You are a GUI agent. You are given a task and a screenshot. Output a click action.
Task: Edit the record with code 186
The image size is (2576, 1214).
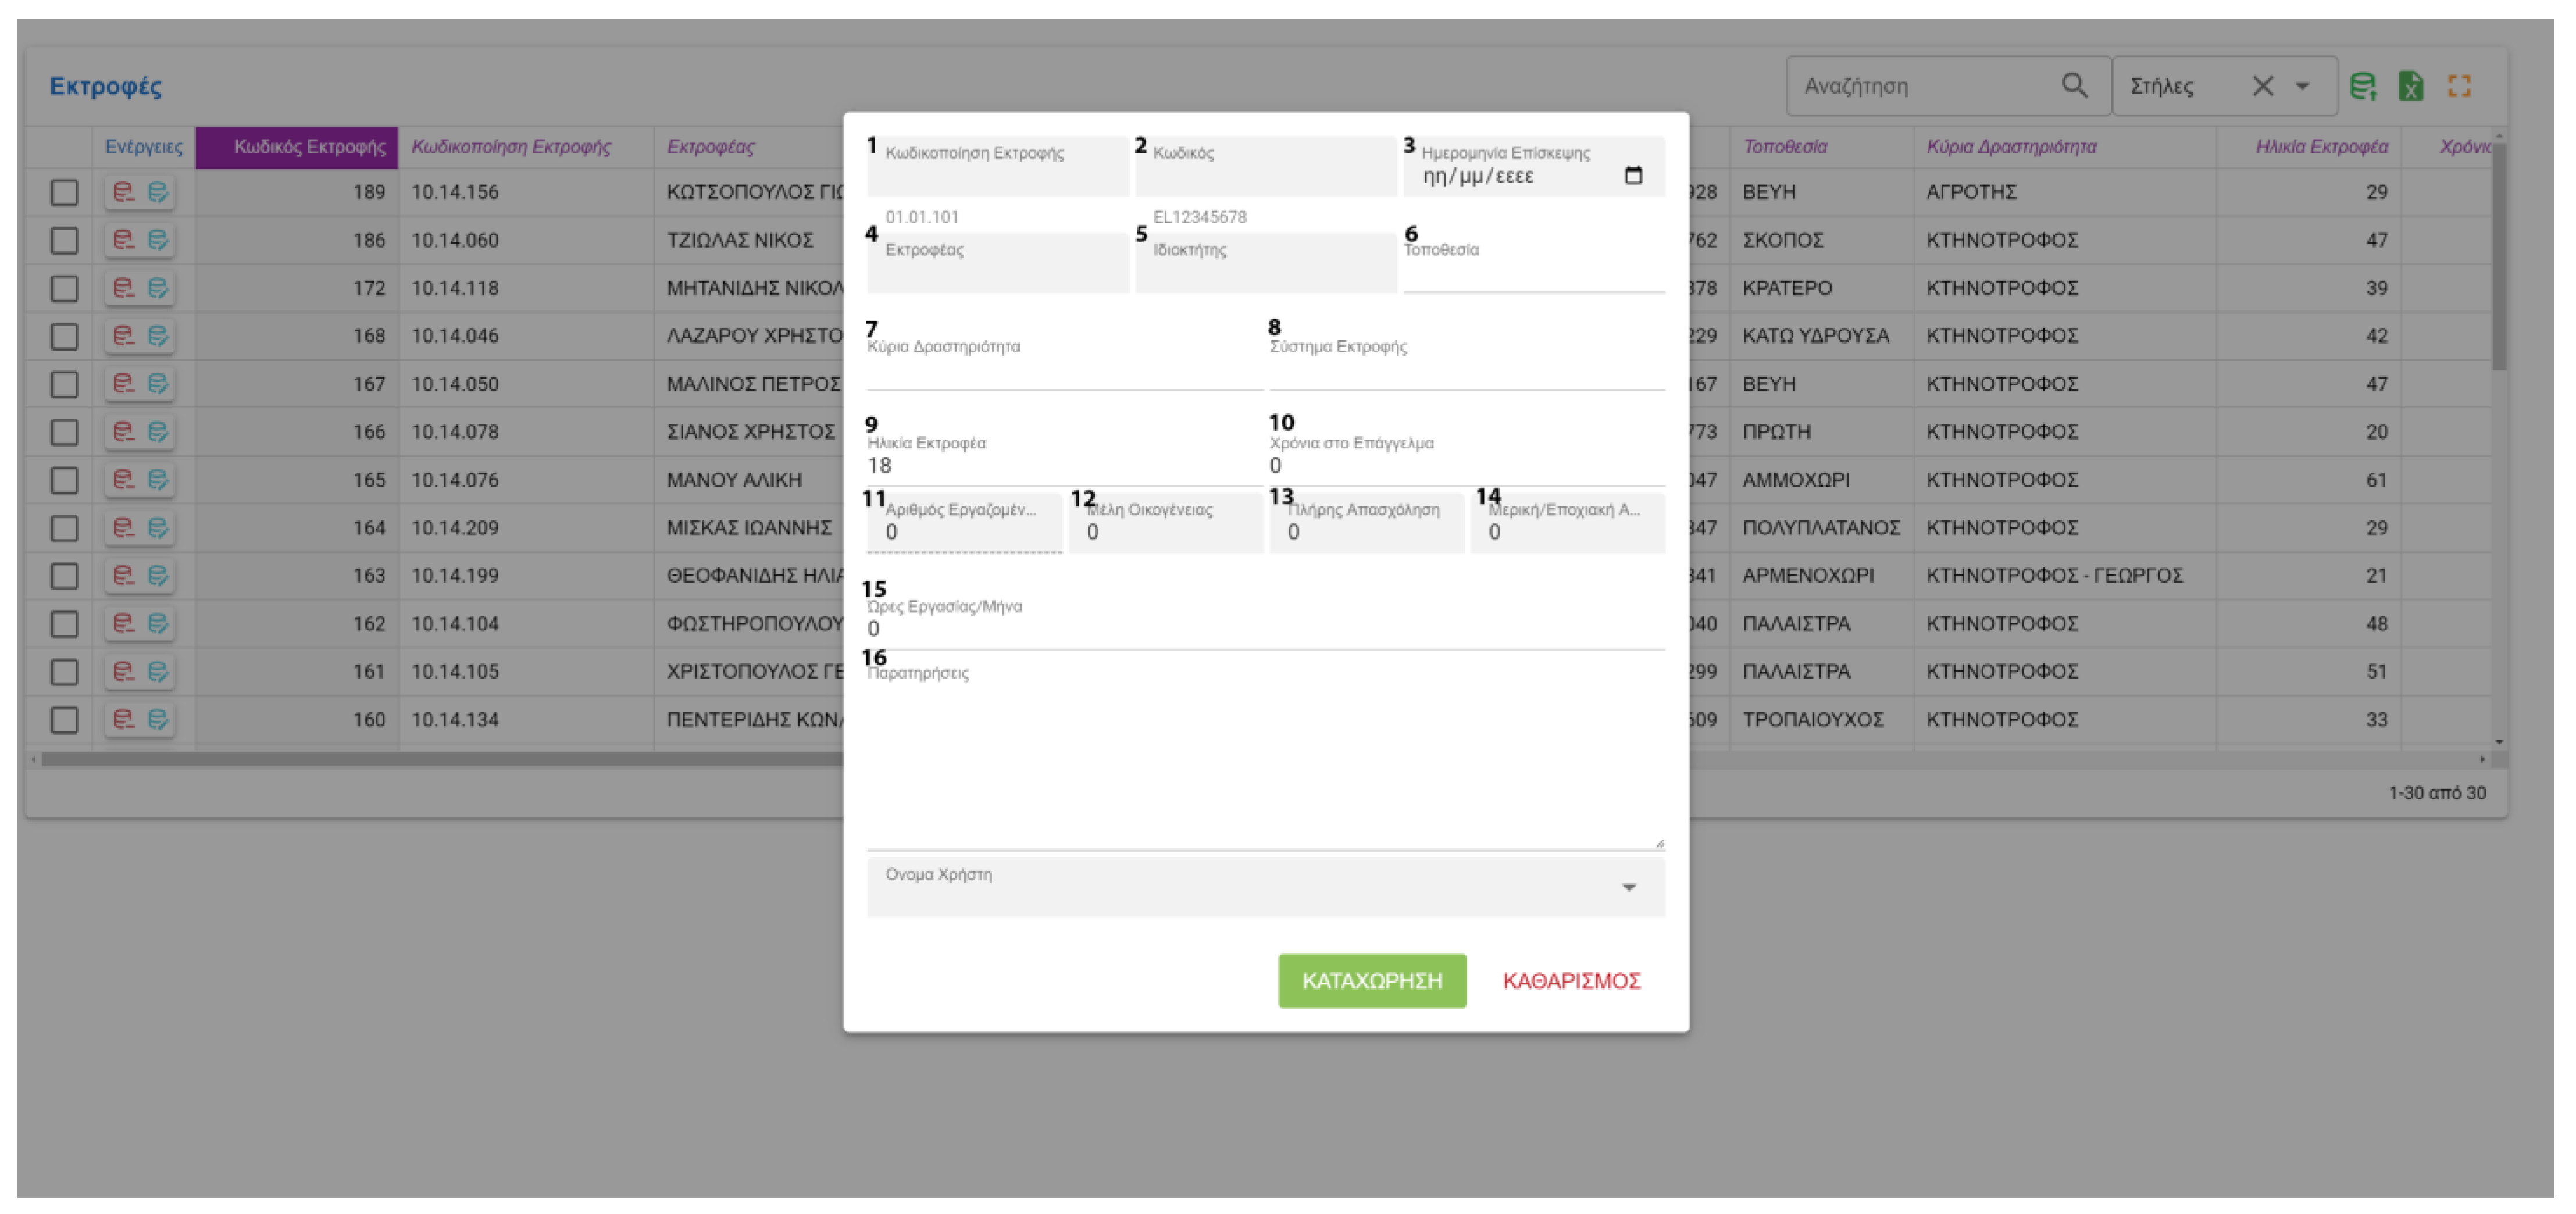click(158, 240)
